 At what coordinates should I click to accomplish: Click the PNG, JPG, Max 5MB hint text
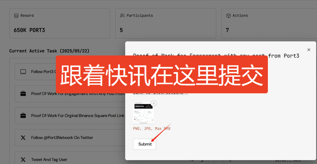click(x=152, y=128)
